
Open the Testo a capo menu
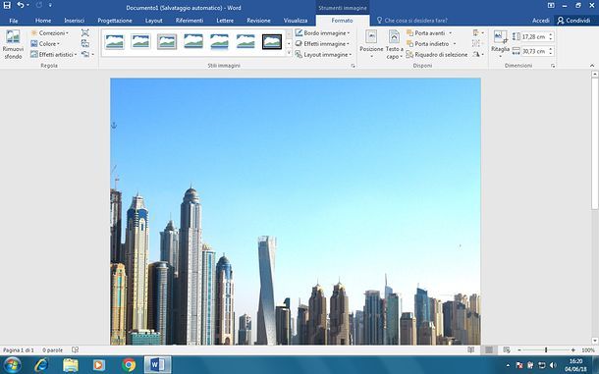click(394, 45)
